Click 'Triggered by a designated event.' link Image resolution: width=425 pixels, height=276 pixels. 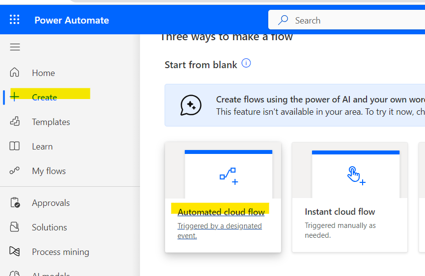[220, 230]
